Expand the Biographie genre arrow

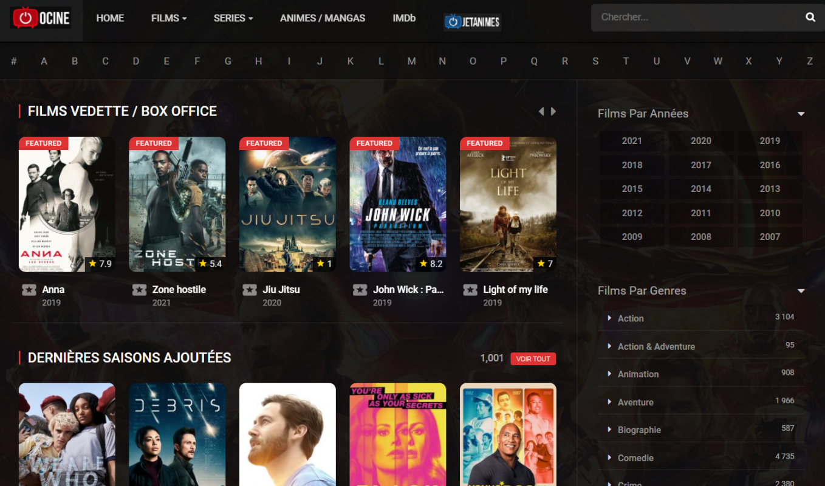coord(609,430)
